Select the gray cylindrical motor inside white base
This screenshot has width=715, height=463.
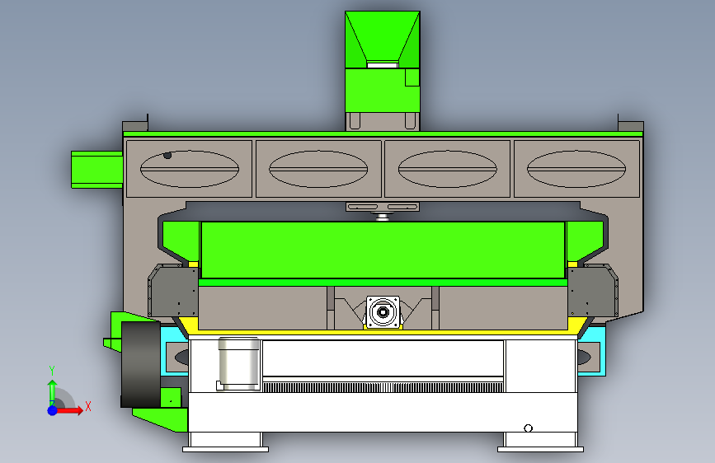pos(238,363)
